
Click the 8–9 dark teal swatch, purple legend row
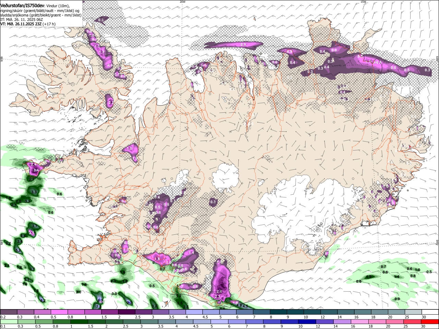click(278, 312)
